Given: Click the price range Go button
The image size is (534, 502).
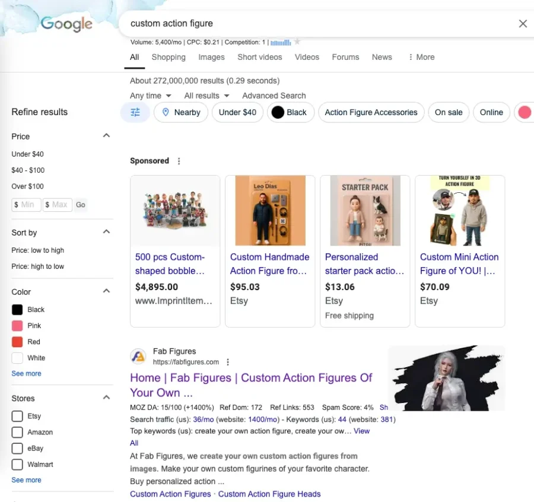Looking at the screenshot, I should pyautogui.click(x=80, y=205).
